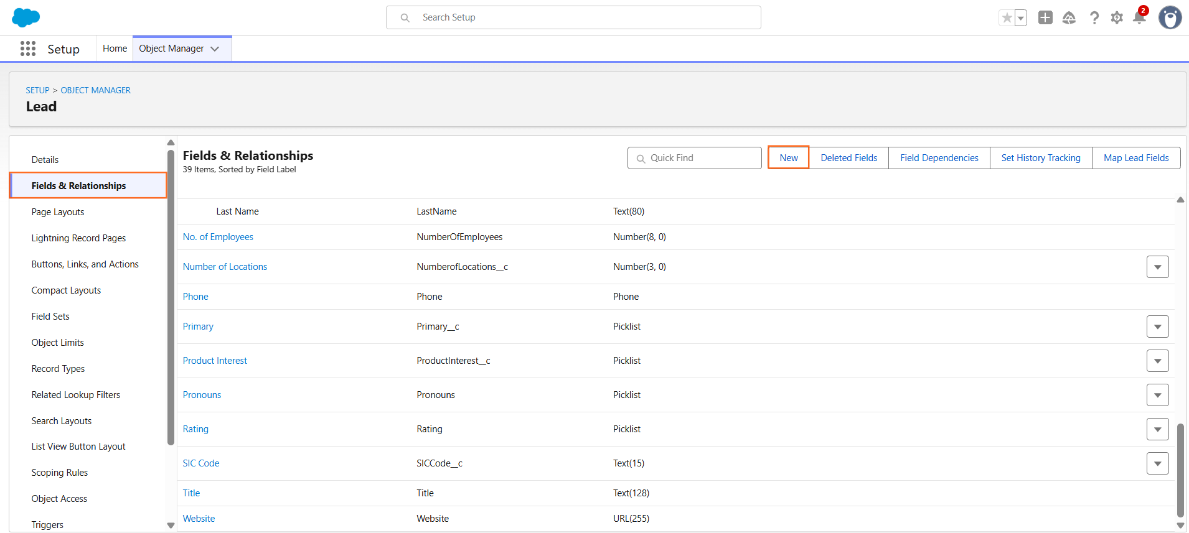This screenshot has width=1189, height=533.
Task: Open the Website field link
Action: point(199,519)
